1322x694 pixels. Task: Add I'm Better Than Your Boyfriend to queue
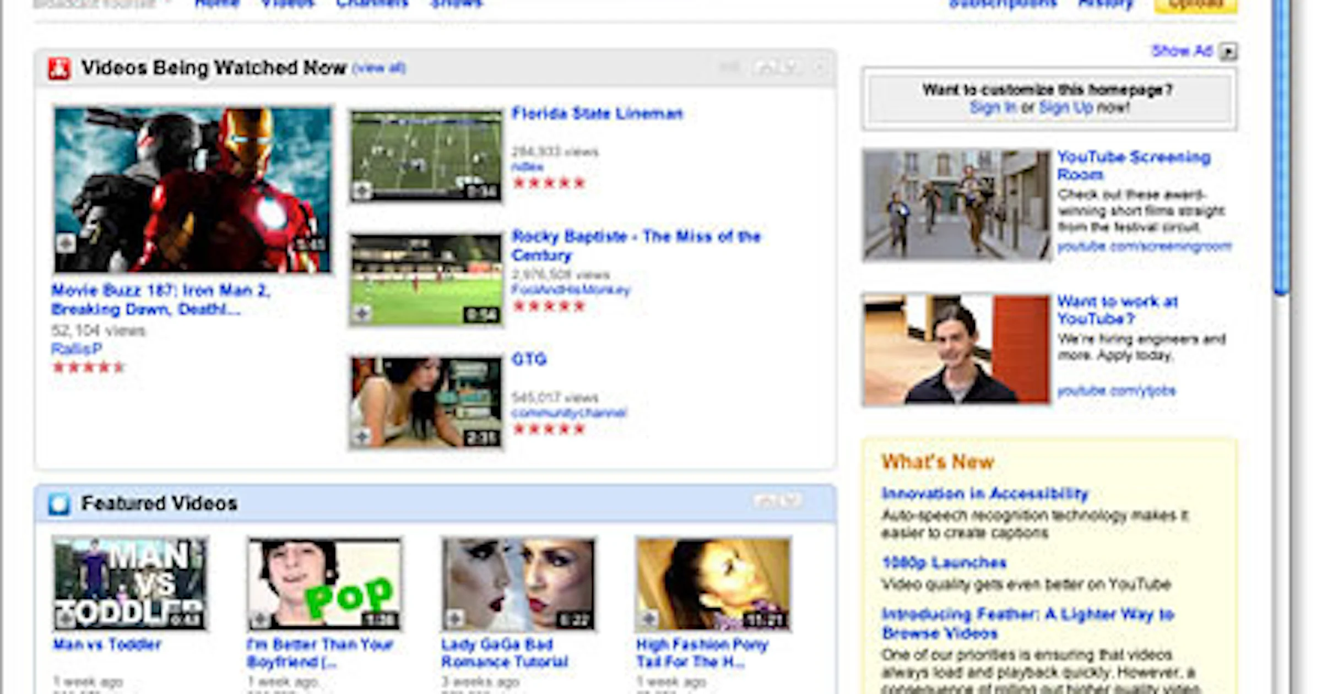point(259,619)
